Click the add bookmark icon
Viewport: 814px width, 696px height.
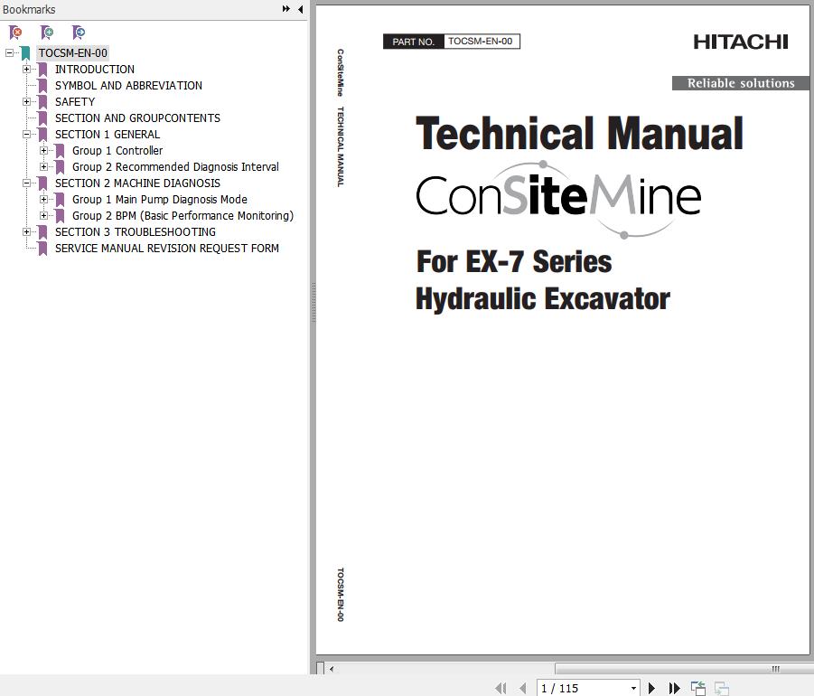pyautogui.click(x=47, y=33)
